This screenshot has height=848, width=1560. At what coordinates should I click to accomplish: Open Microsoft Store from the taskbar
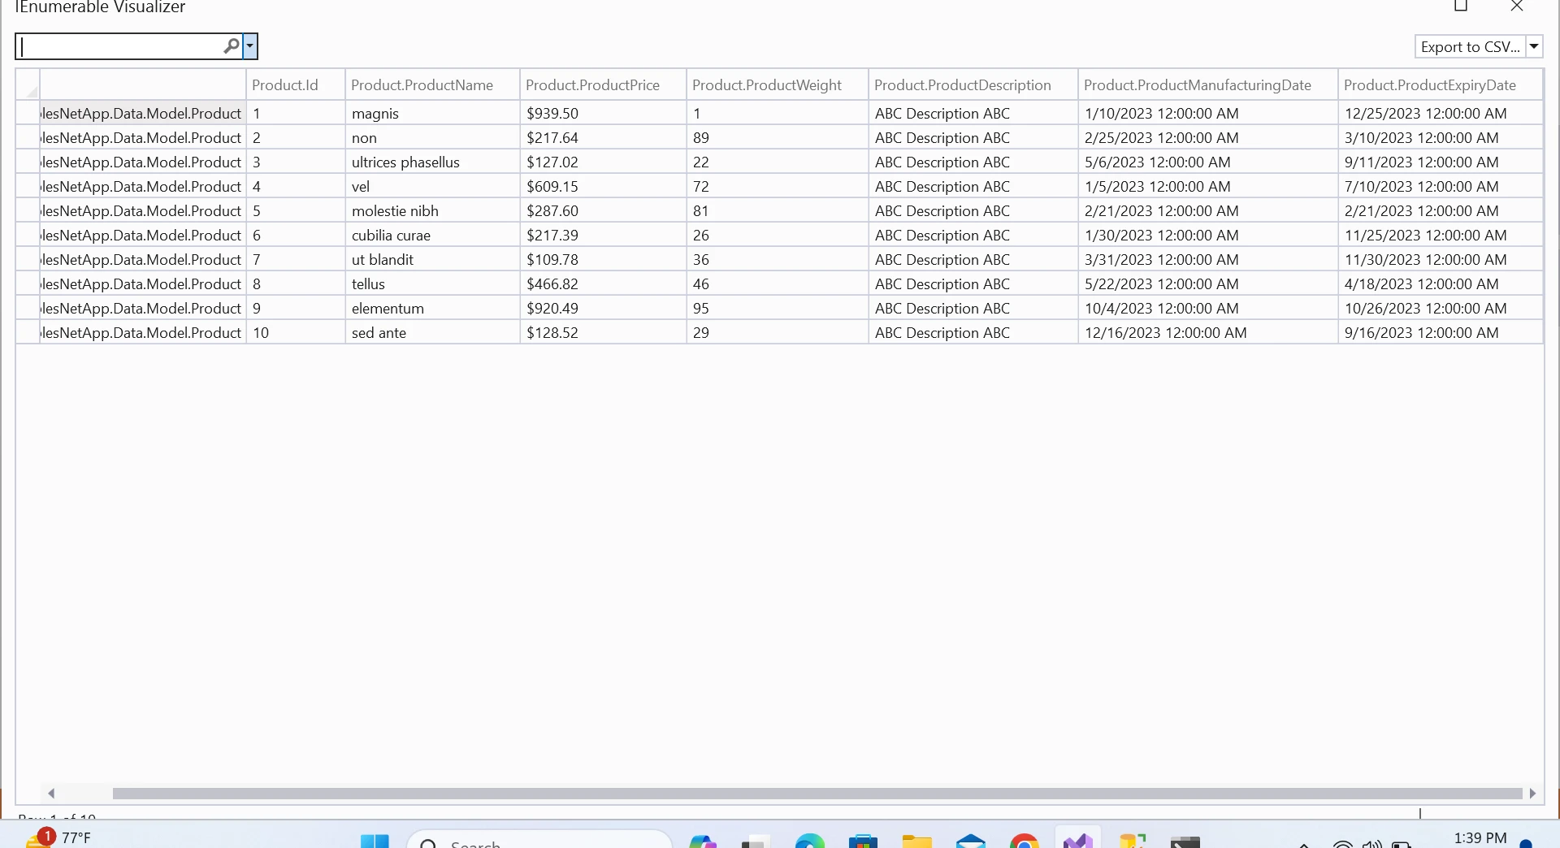tap(864, 842)
